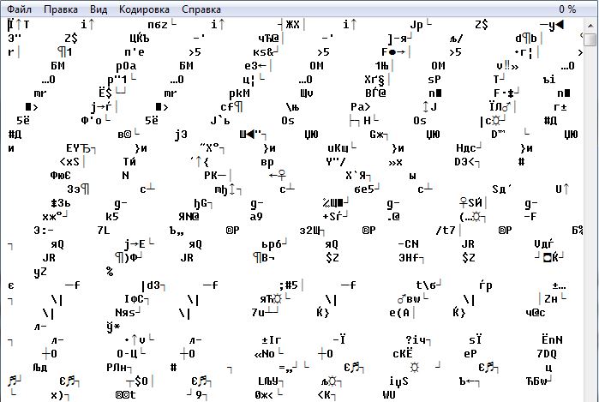The width and height of the screenshot is (599, 402).
Task: Click the text 'cКЁ'
Action: [x=403, y=354]
